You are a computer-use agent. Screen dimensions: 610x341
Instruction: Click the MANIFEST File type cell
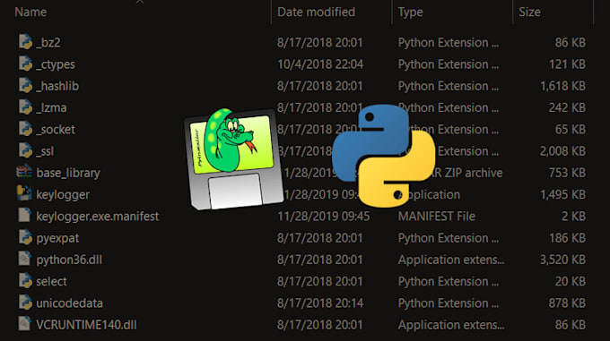click(x=437, y=216)
